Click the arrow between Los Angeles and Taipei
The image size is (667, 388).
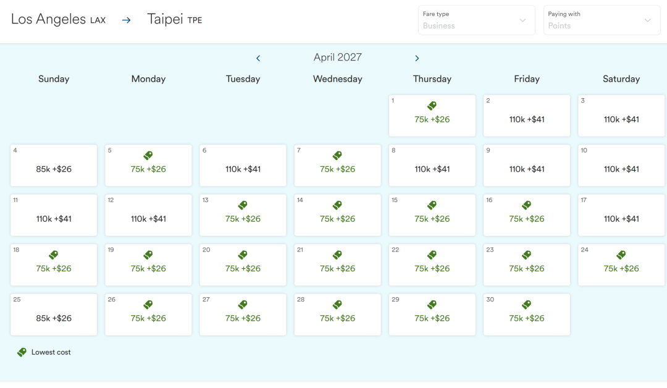click(127, 20)
